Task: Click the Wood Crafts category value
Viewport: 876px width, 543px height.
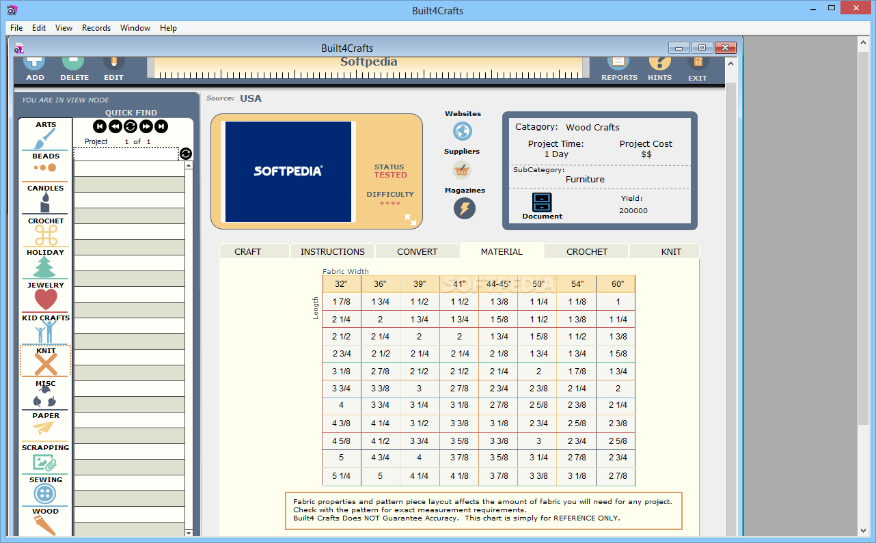Action: (x=592, y=127)
